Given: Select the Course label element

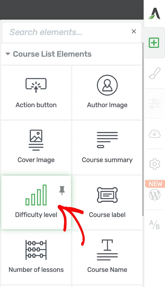Looking at the screenshot, I should tap(107, 203).
